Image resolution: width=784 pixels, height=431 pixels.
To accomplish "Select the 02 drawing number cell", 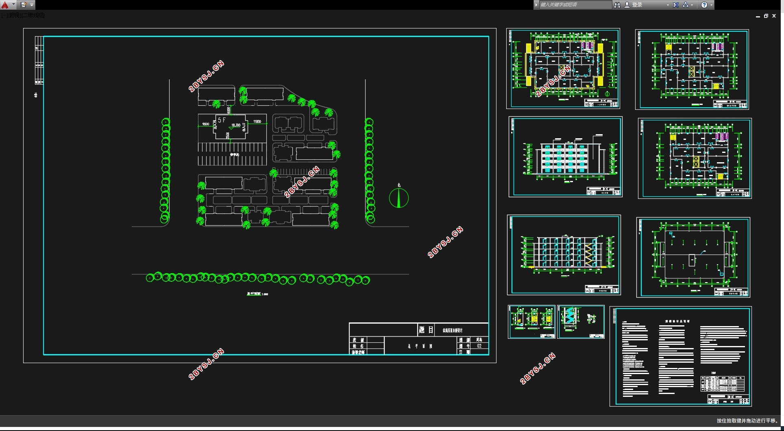I will [x=479, y=346].
